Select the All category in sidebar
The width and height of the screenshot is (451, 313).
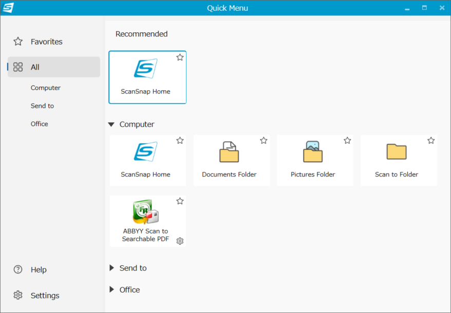point(35,67)
